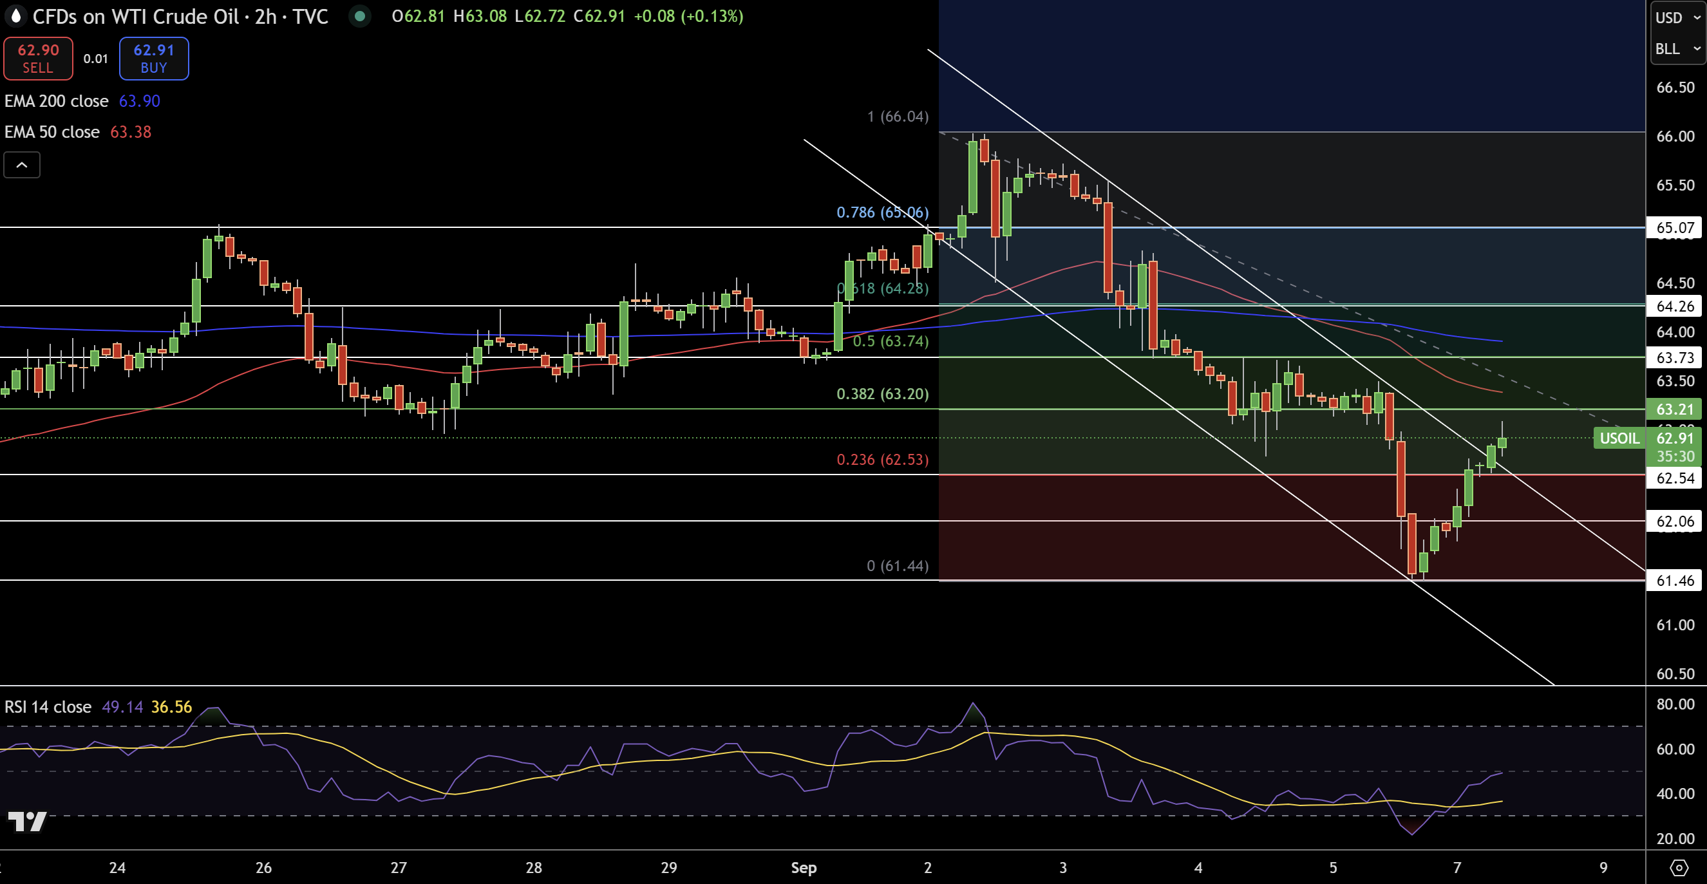Select the EMA 200 close indicator label
This screenshot has width=1707, height=884.
tap(56, 101)
